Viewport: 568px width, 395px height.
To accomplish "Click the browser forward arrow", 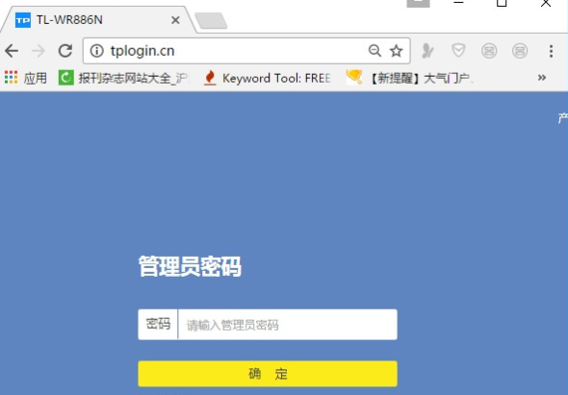I will (x=39, y=51).
